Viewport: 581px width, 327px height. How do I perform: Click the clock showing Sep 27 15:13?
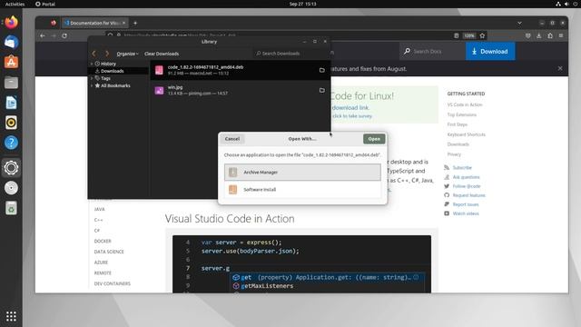point(302,4)
